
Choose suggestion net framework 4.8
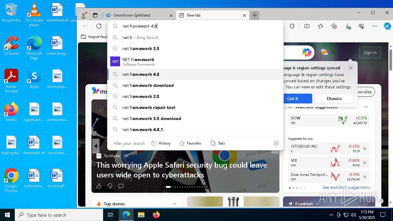pyautogui.click(x=195, y=74)
